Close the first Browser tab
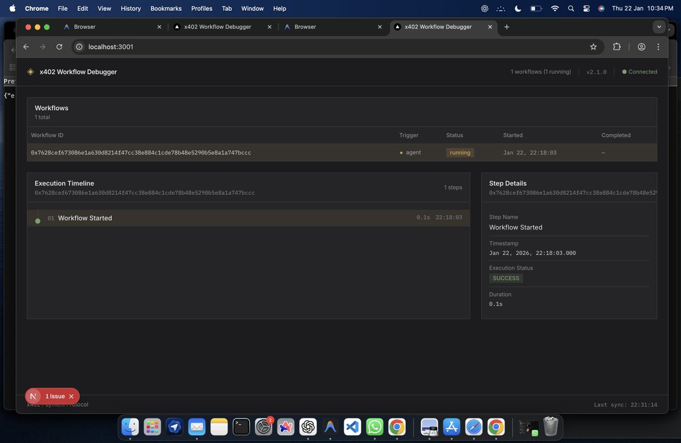The image size is (681, 443). click(159, 27)
